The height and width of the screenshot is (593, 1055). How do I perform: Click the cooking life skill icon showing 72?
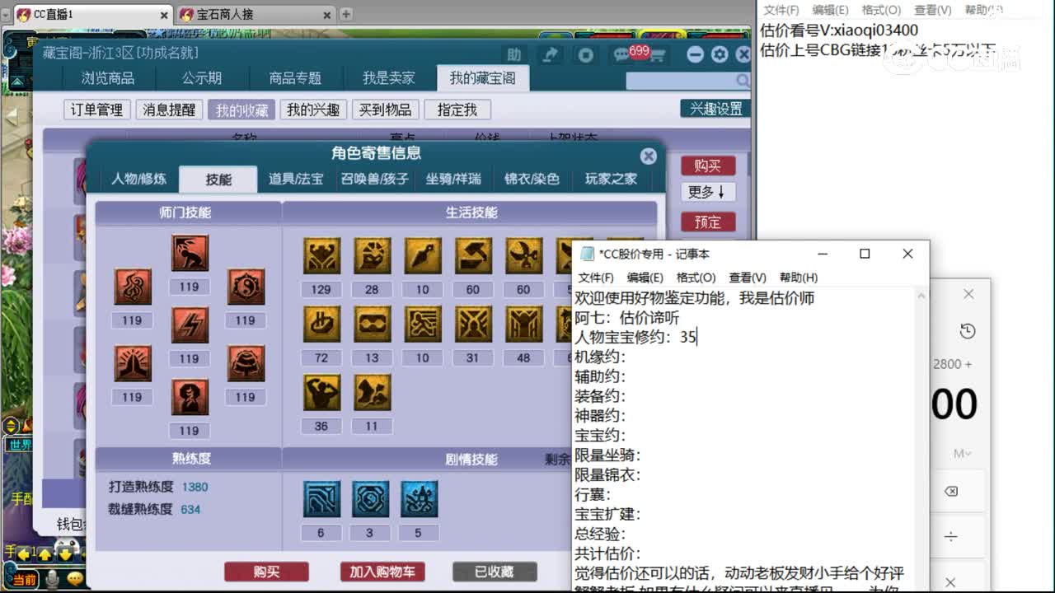point(321,324)
